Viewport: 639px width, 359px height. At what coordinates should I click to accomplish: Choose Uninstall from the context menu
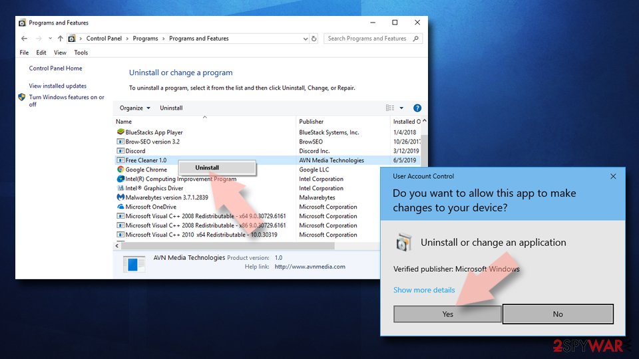217,168
